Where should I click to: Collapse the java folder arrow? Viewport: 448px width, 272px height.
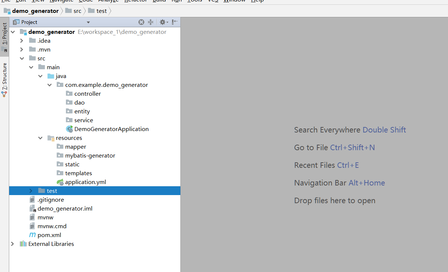(x=40, y=76)
